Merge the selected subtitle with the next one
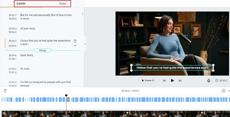 click(x=42, y=50)
